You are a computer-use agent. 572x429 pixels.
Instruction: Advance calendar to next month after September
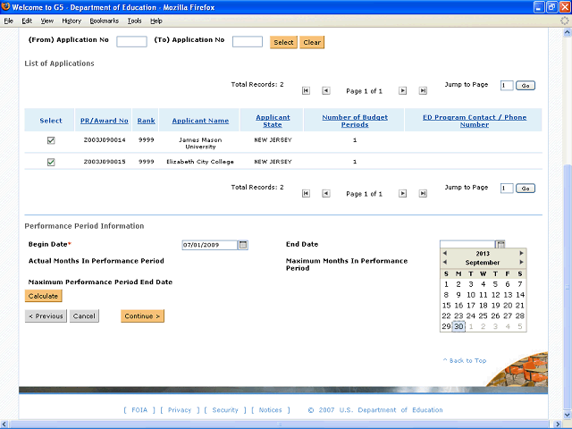tap(521, 263)
